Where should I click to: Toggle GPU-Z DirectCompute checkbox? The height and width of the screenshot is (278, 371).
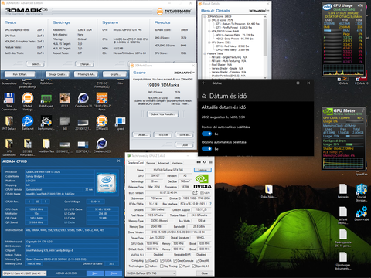click(176, 260)
